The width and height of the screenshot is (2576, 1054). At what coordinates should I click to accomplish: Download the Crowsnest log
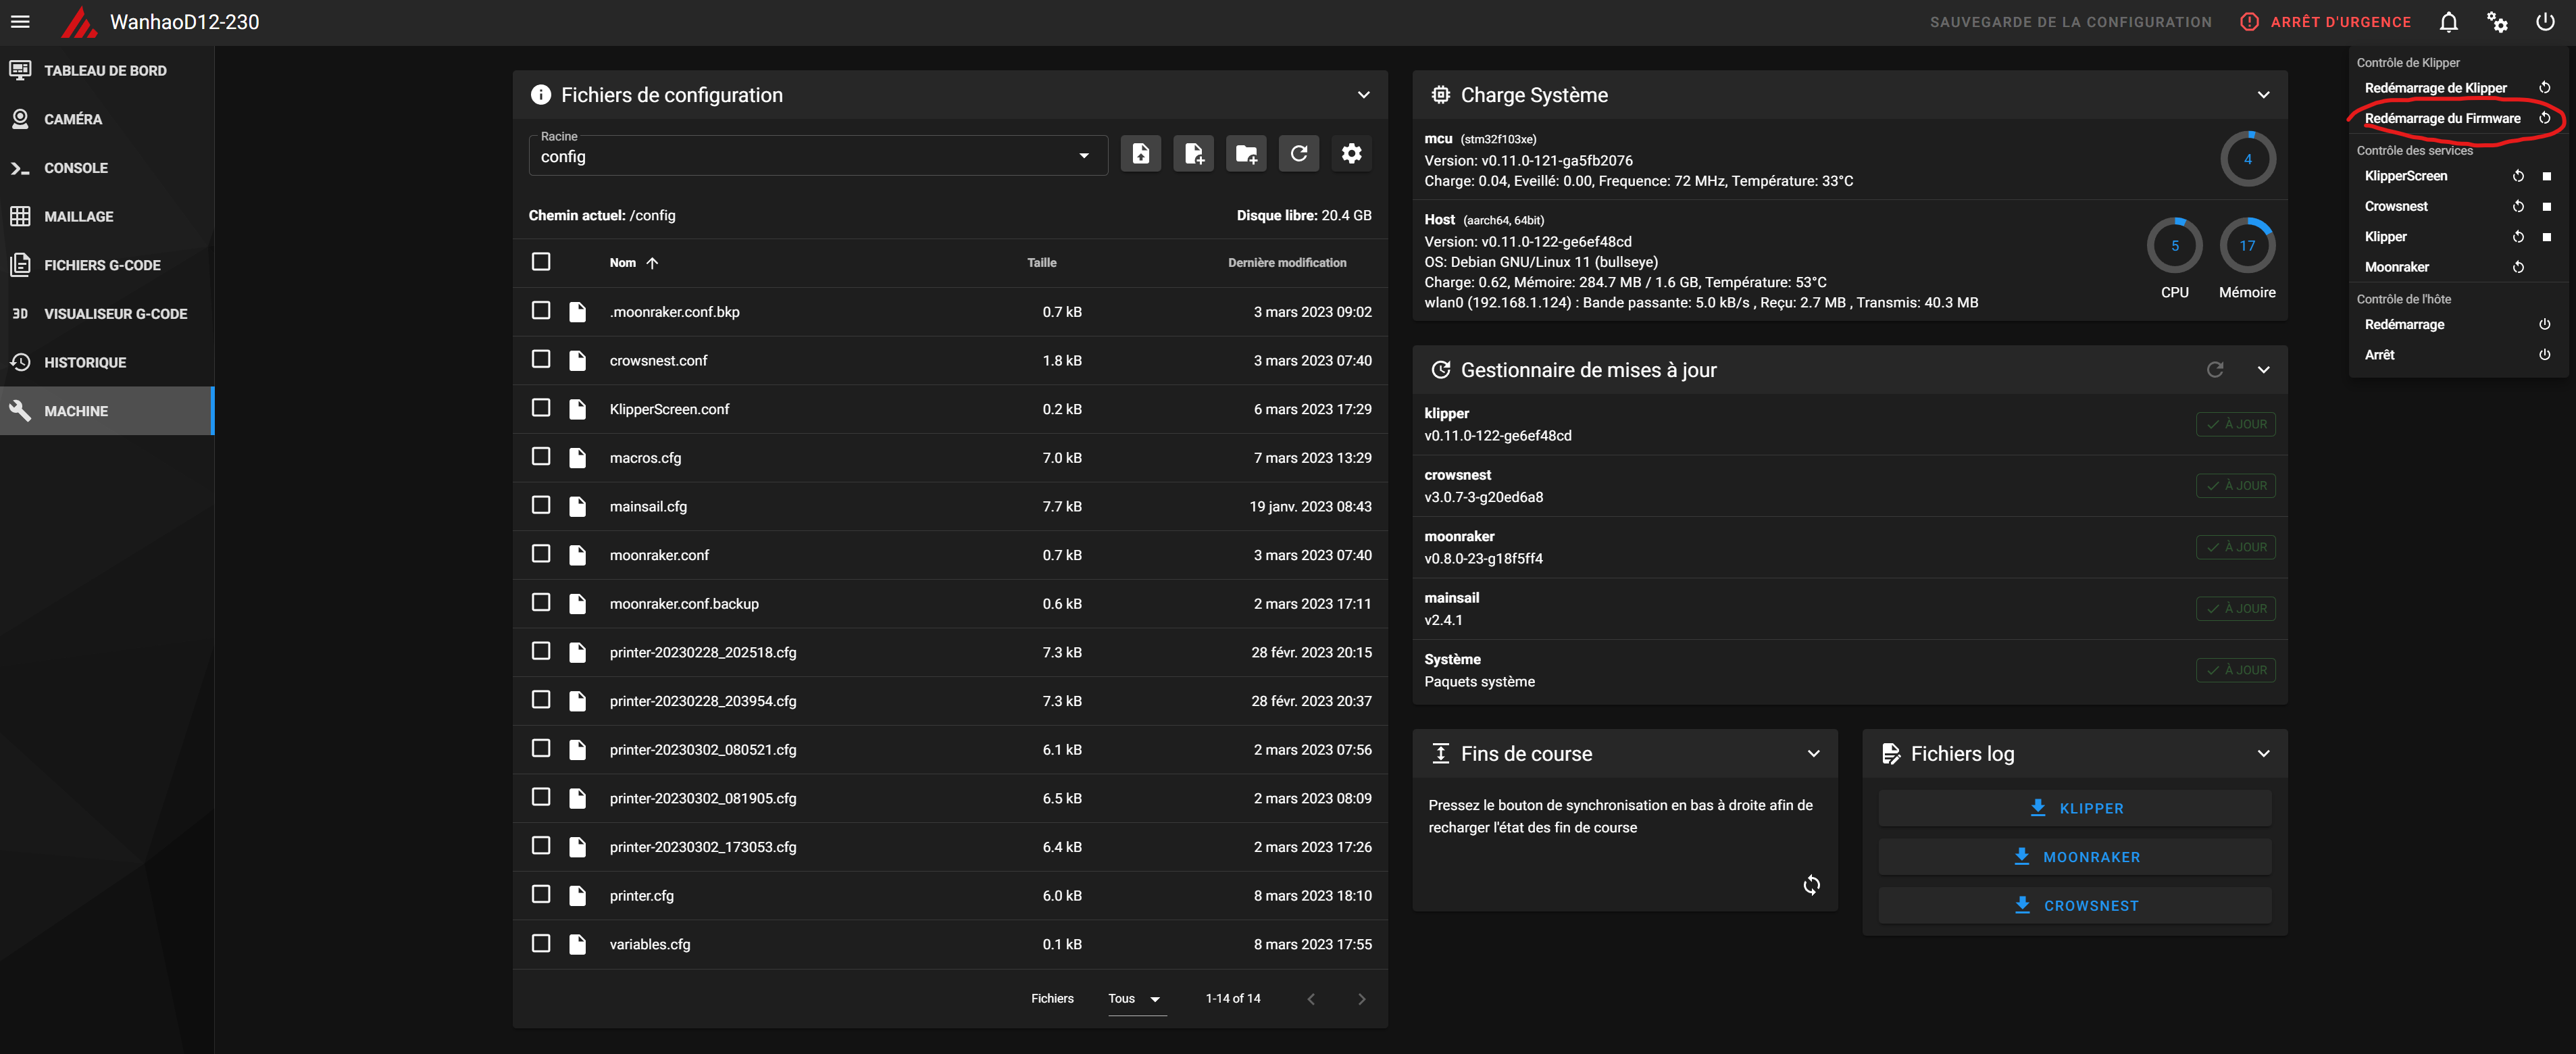click(x=2074, y=906)
